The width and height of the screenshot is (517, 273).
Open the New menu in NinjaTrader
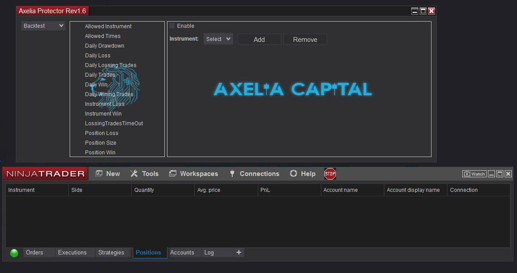tap(107, 173)
